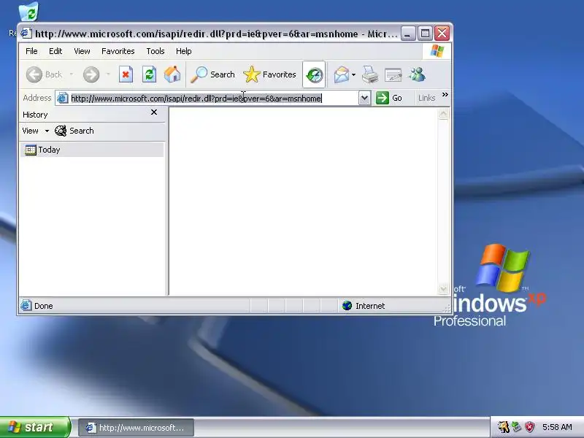Open the Help menu
The image size is (584, 438).
[184, 51]
